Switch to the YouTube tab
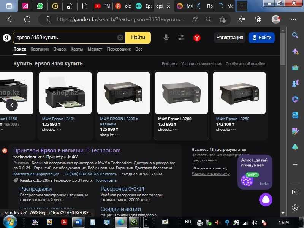Viewport: 304px width, 228px height. pos(102,6)
